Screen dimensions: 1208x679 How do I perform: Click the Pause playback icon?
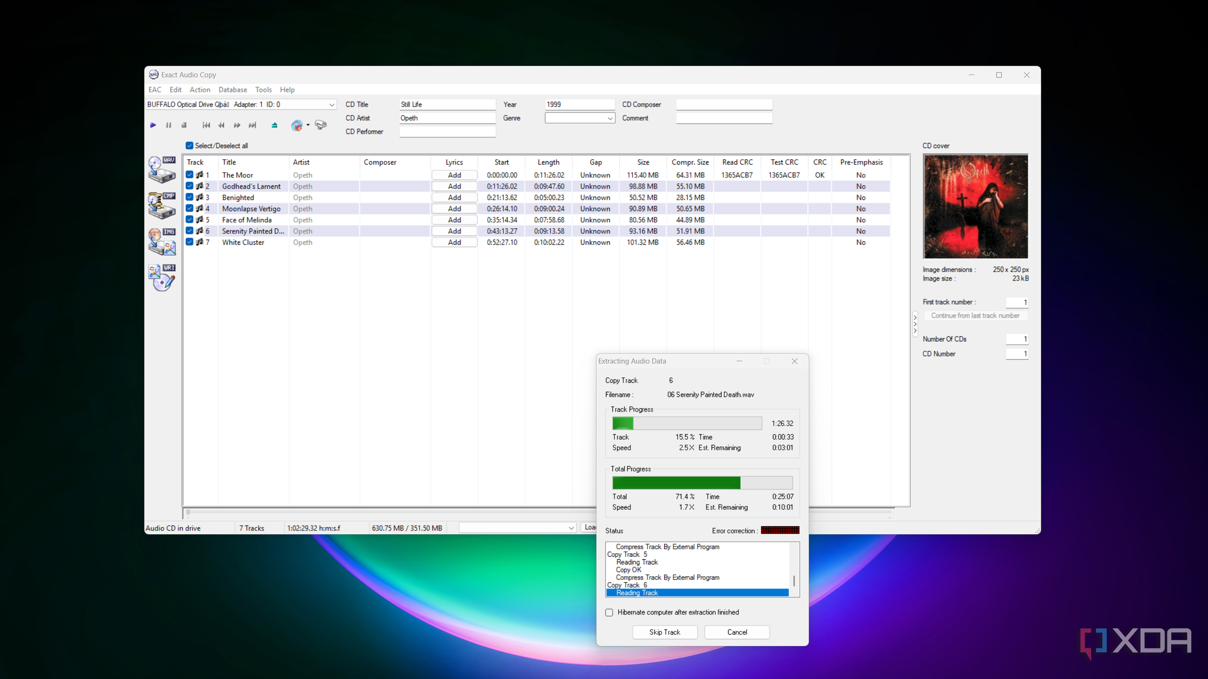tap(168, 125)
